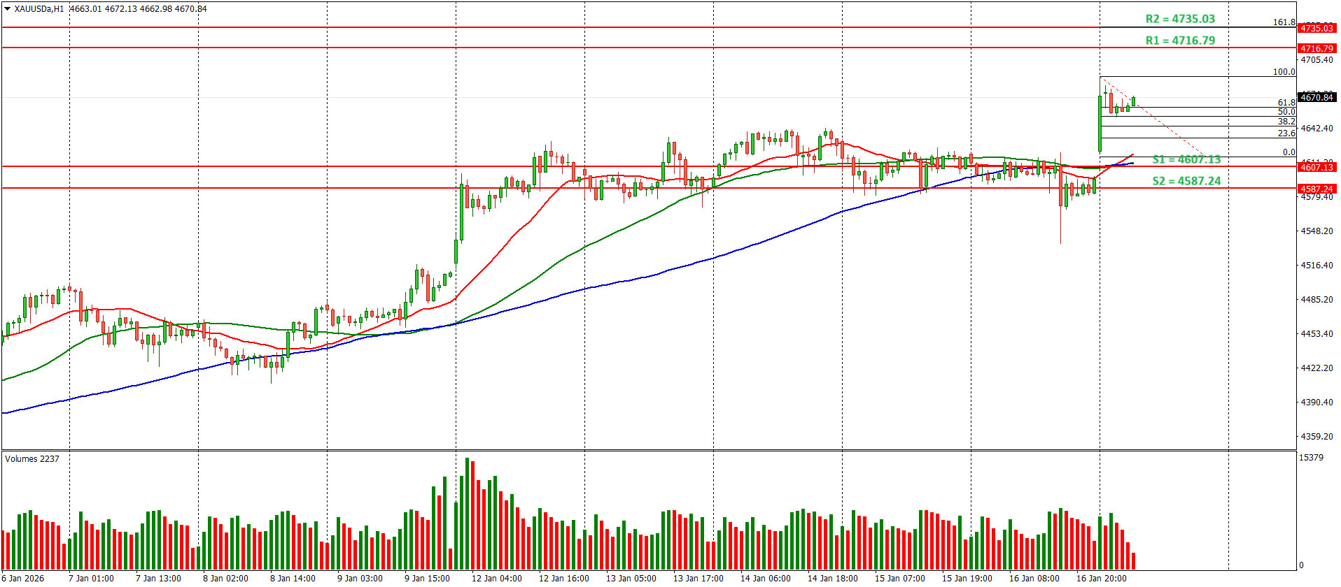The width and height of the screenshot is (1341, 587).
Task: Click the 15379 volume scale value
Action: click(x=1311, y=458)
